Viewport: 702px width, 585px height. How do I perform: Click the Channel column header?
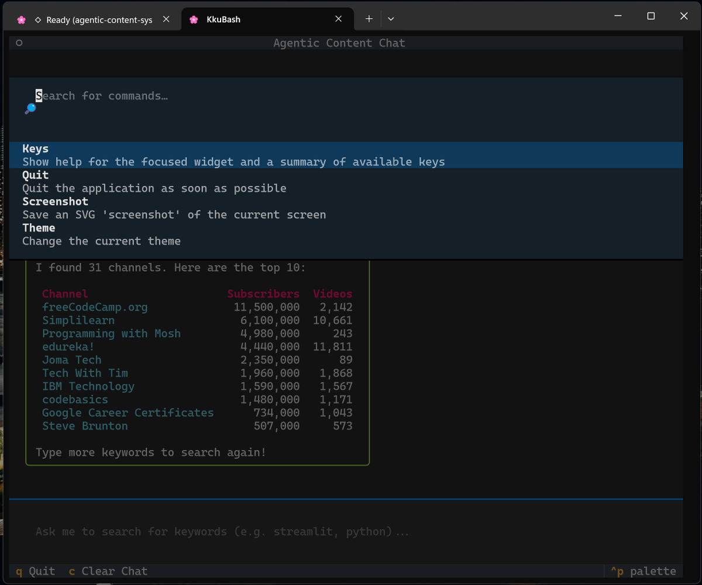pos(65,294)
